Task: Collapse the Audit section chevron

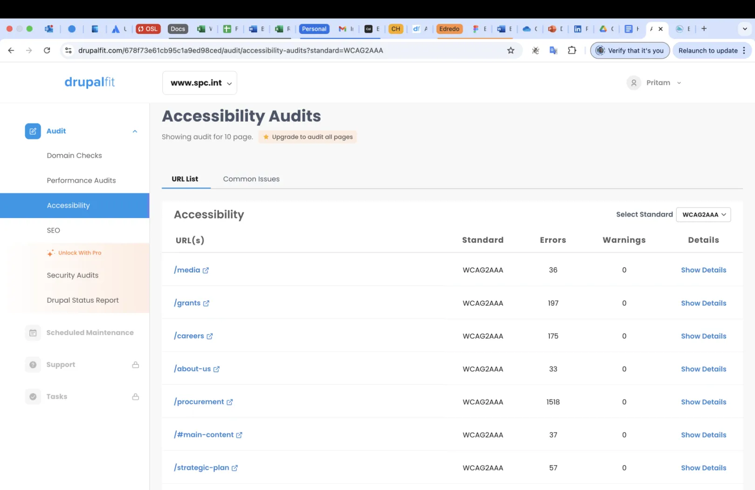Action: (x=135, y=131)
